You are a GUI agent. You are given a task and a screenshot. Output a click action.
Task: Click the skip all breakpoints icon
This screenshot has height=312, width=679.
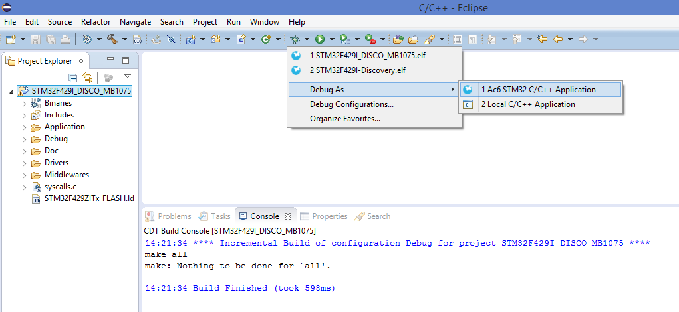pyautogui.click(x=171, y=39)
